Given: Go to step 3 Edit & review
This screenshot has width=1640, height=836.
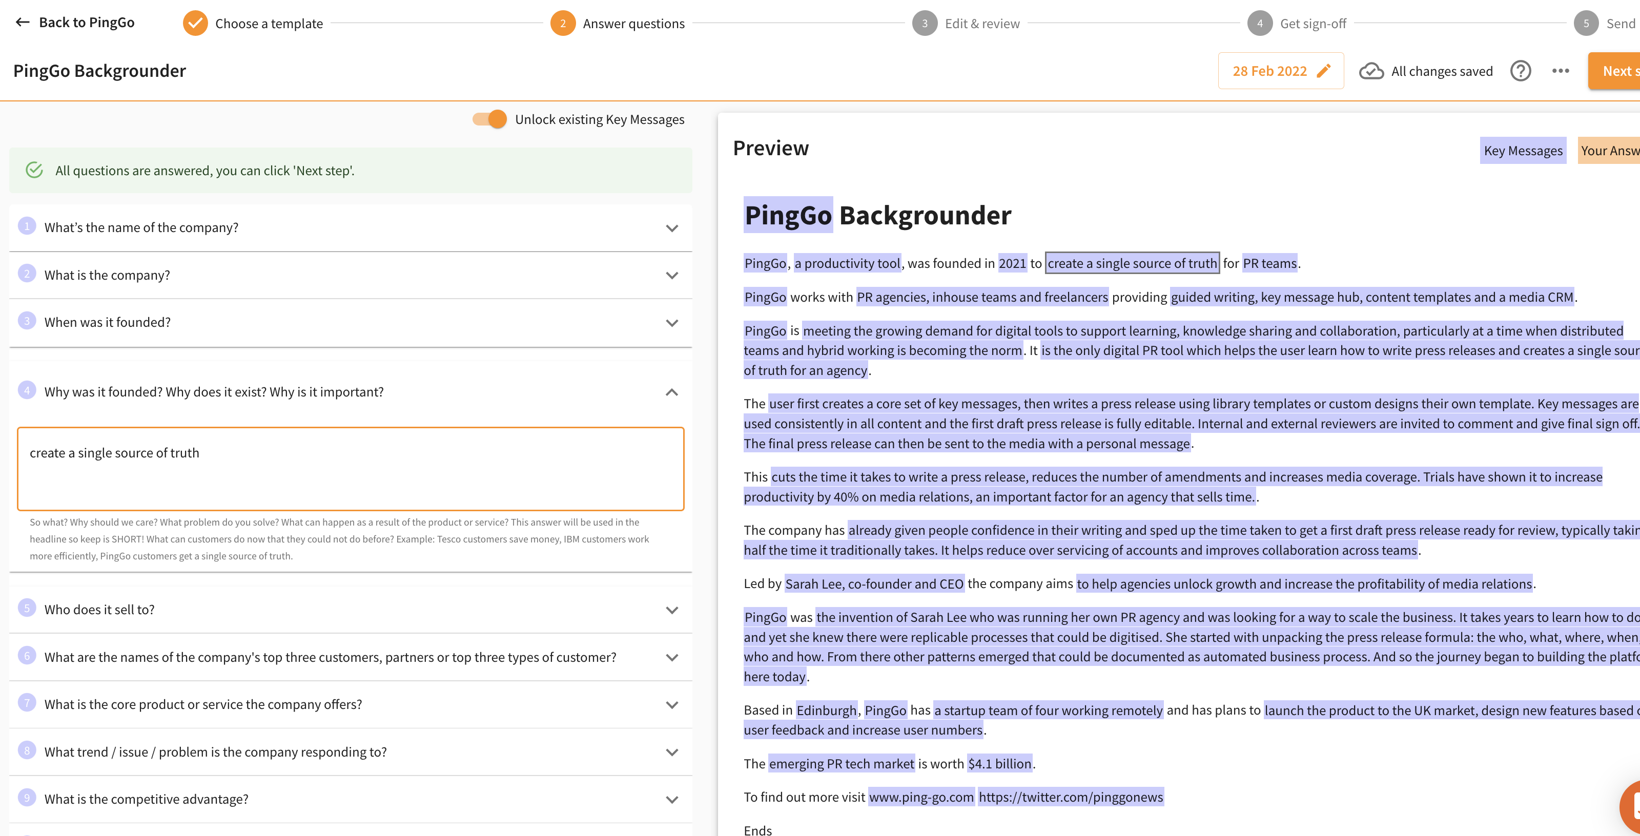Looking at the screenshot, I should pos(925,23).
